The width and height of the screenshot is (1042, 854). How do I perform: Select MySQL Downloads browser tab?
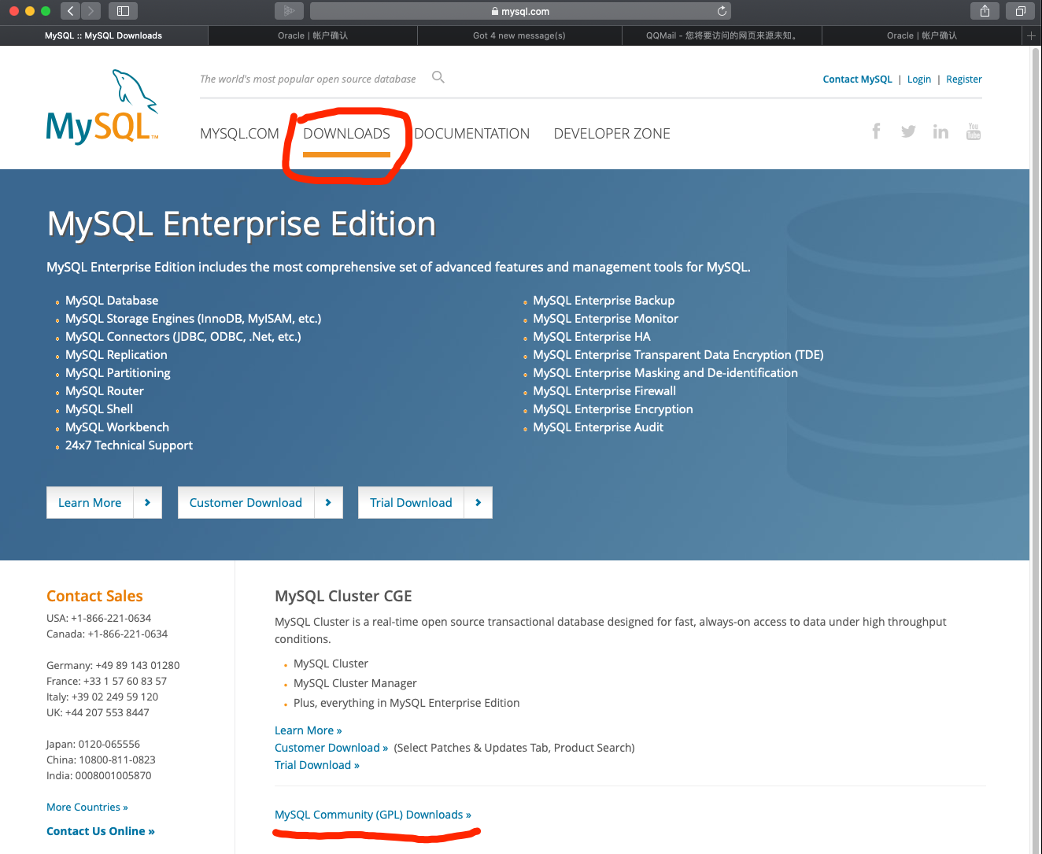coord(103,35)
